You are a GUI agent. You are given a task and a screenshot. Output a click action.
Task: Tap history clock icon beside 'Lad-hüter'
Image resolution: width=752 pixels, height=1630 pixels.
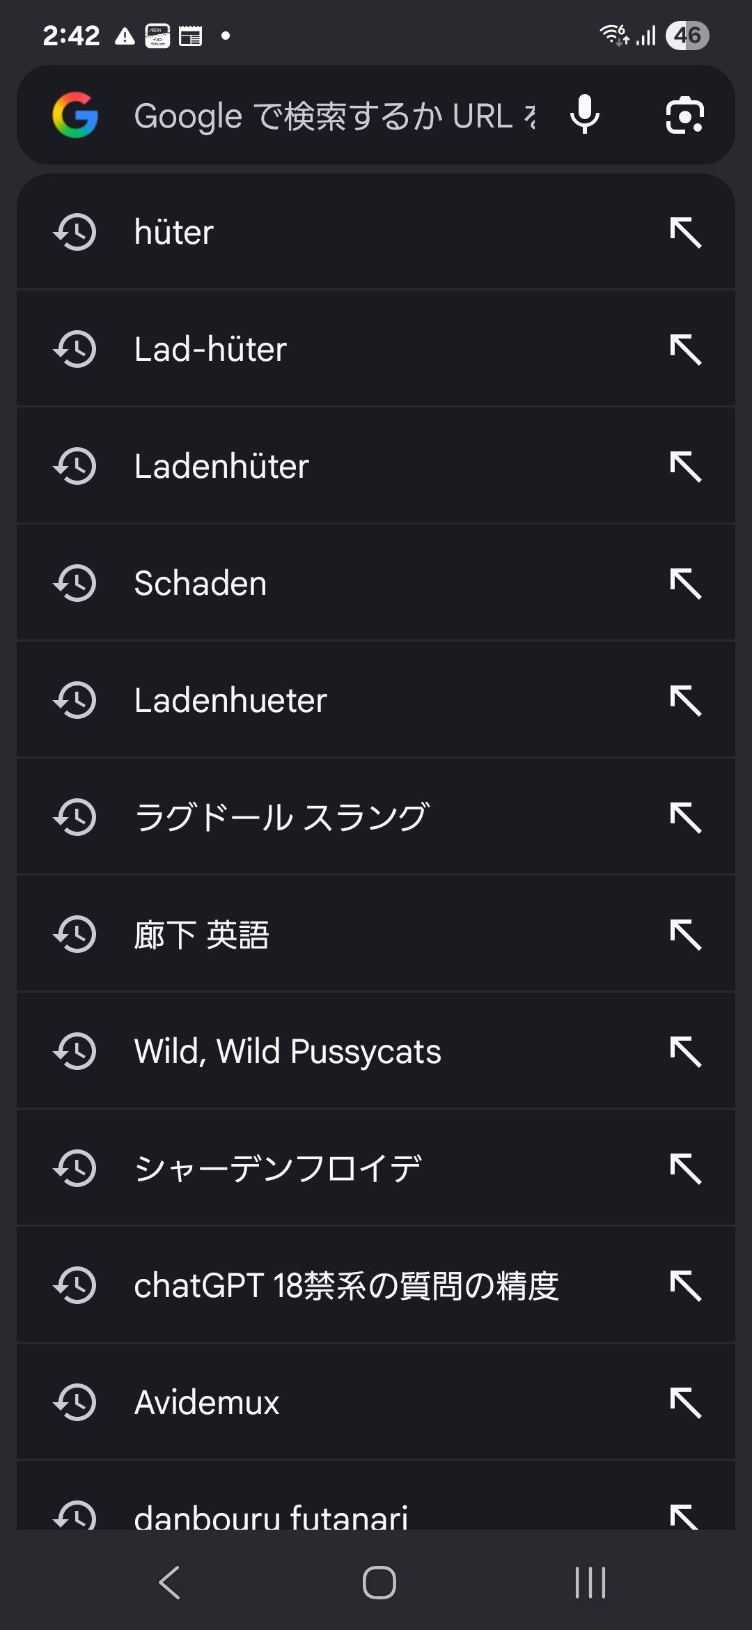[x=75, y=349]
